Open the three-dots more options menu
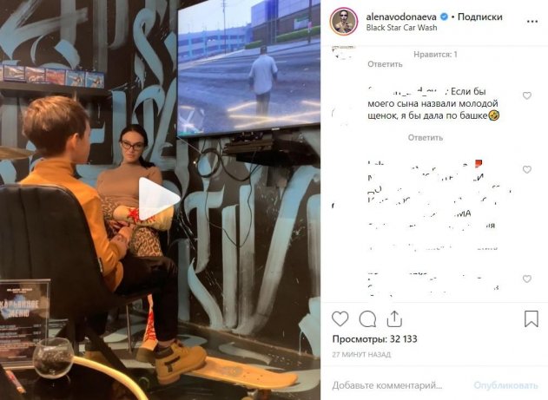The image size is (548, 400). (x=531, y=22)
